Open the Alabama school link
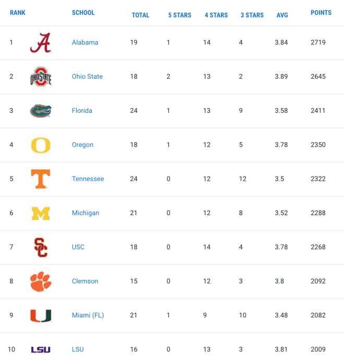Screen dimensions: 344x364 [85, 42]
